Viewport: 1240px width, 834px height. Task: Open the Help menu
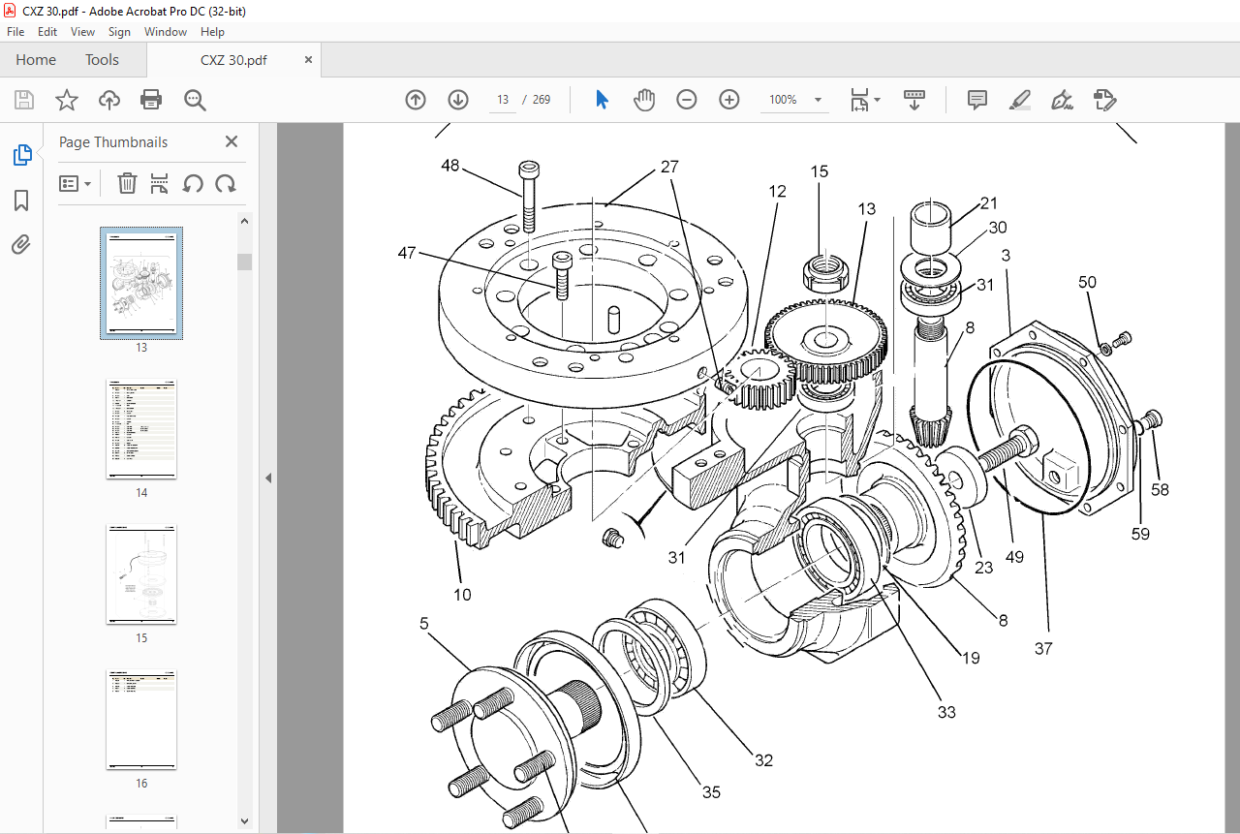212,32
